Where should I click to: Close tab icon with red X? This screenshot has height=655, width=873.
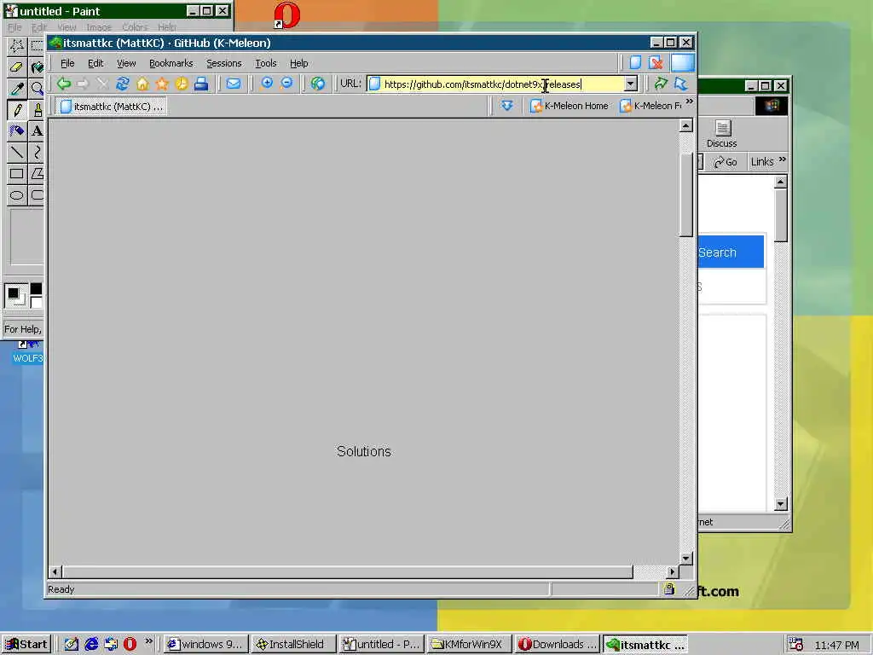pyautogui.click(x=656, y=62)
